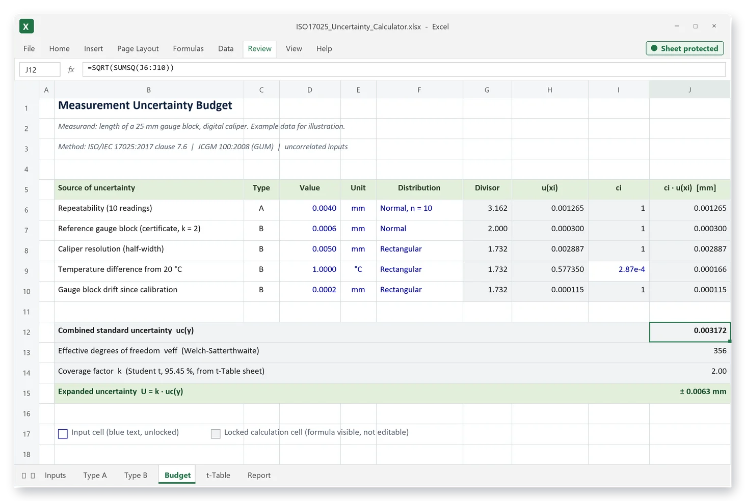
Task: Select the Measurement Uncertainty Budget title
Action: click(x=145, y=105)
